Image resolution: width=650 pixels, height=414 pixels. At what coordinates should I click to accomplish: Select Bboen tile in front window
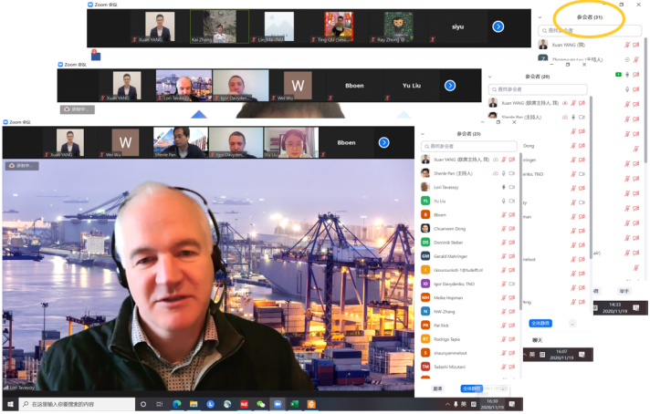pos(346,142)
